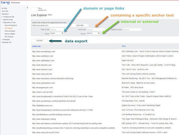This screenshot has width=179, height=135.
Task: Open whitespark.ca/blog URL
Action: point(44,119)
